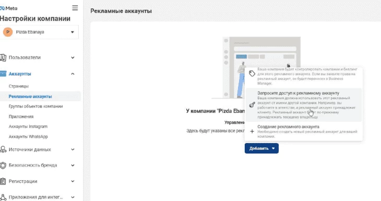Expand the Источники данных chevron

coord(73,149)
